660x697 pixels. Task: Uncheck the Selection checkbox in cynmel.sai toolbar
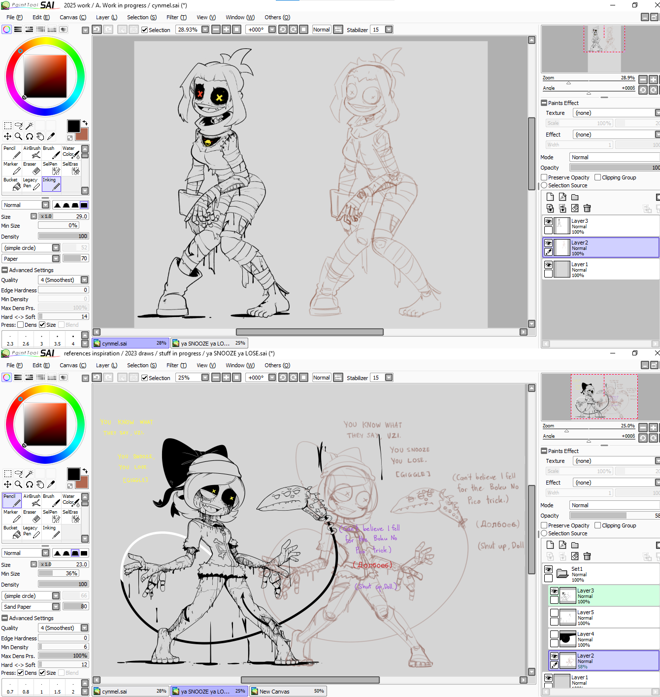(x=145, y=30)
